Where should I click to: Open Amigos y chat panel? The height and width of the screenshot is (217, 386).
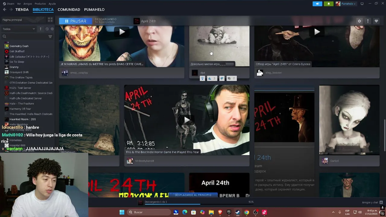pyautogui.click(x=372, y=203)
